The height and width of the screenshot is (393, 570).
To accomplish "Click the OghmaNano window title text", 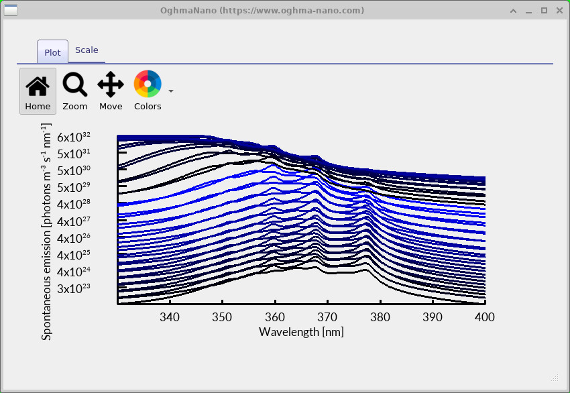I will point(262,11).
